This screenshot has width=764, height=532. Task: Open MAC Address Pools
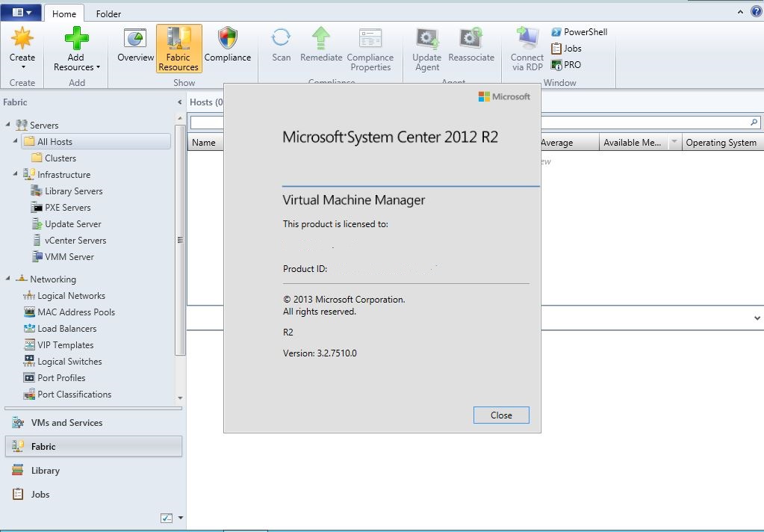[69, 312]
